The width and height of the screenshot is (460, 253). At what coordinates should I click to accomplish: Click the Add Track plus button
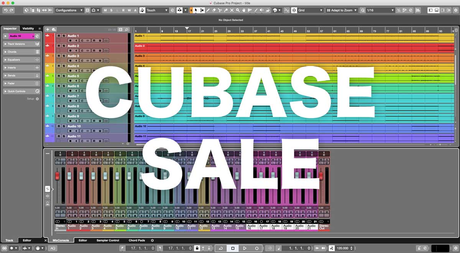point(48,29)
